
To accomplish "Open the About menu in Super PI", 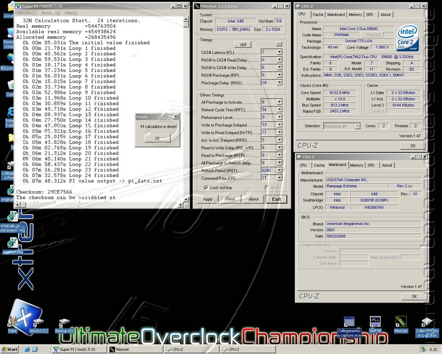I will 51,13.
